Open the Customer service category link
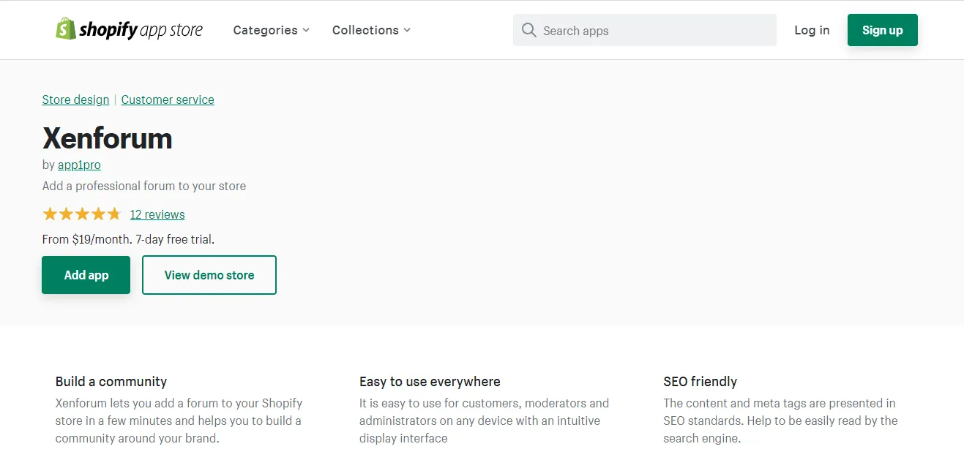 (x=168, y=99)
